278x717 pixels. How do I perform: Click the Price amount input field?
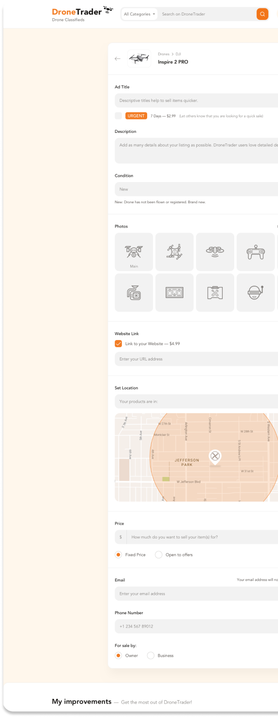pyautogui.click(x=202, y=537)
